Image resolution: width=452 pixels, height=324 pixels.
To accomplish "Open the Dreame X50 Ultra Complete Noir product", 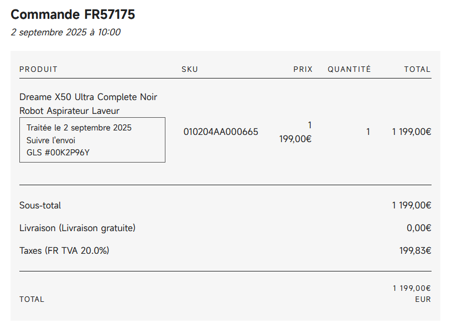I will [x=88, y=104].
